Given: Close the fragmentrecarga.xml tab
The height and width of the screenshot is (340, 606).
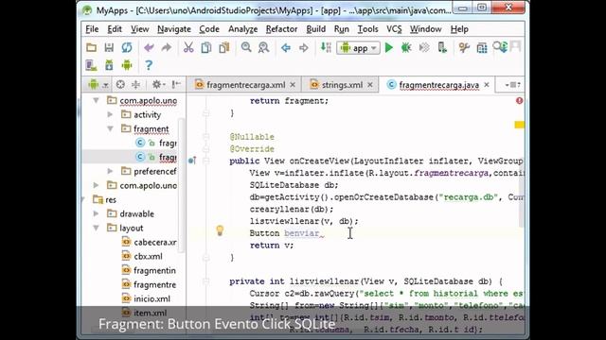Looking at the screenshot, I should pos(293,85).
